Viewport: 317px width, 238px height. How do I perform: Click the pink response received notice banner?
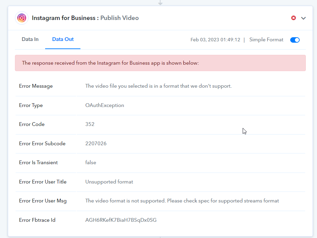point(160,63)
